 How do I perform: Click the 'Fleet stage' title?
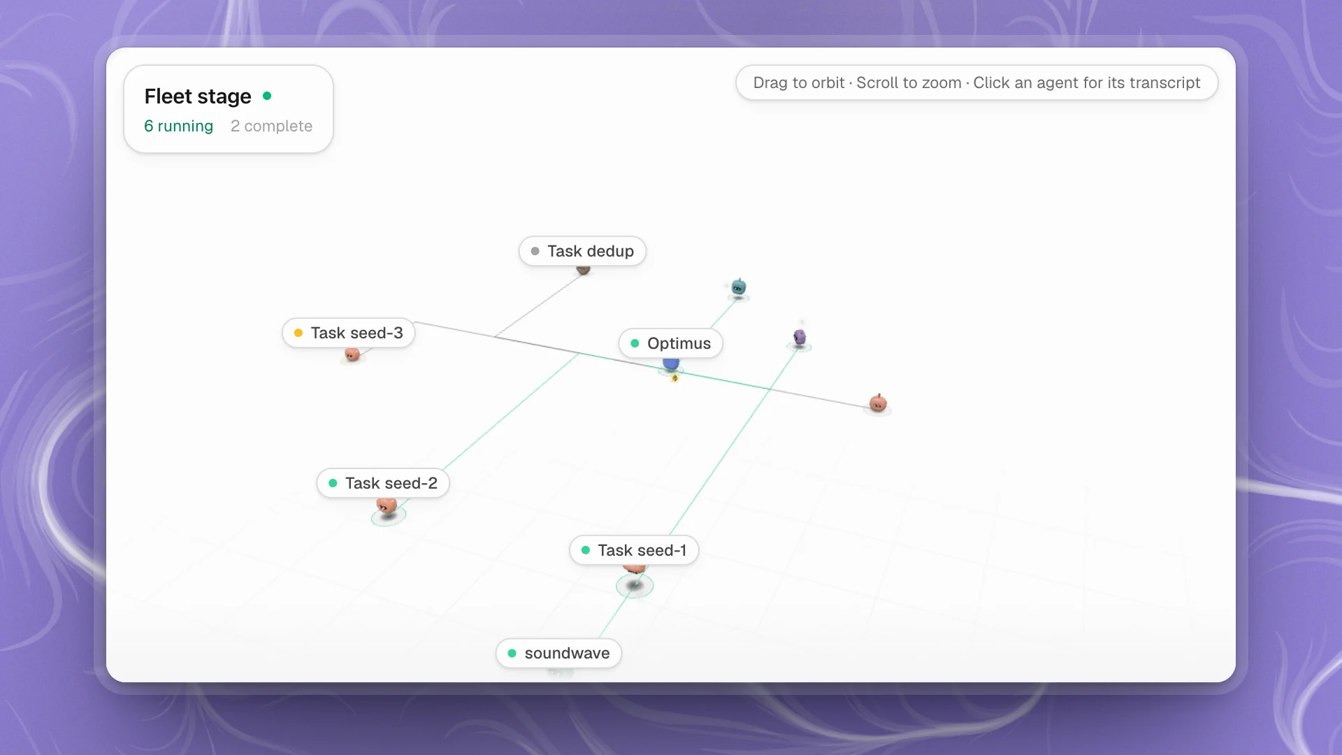point(198,96)
